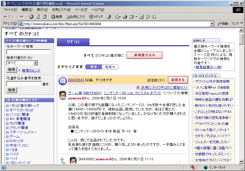Expand the リンク links toolbar chevron
This screenshot has width=245, height=171.
pos(242,23)
